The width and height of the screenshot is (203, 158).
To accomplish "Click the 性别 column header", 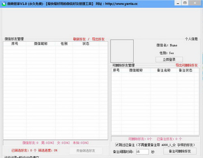I will point(64,44).
